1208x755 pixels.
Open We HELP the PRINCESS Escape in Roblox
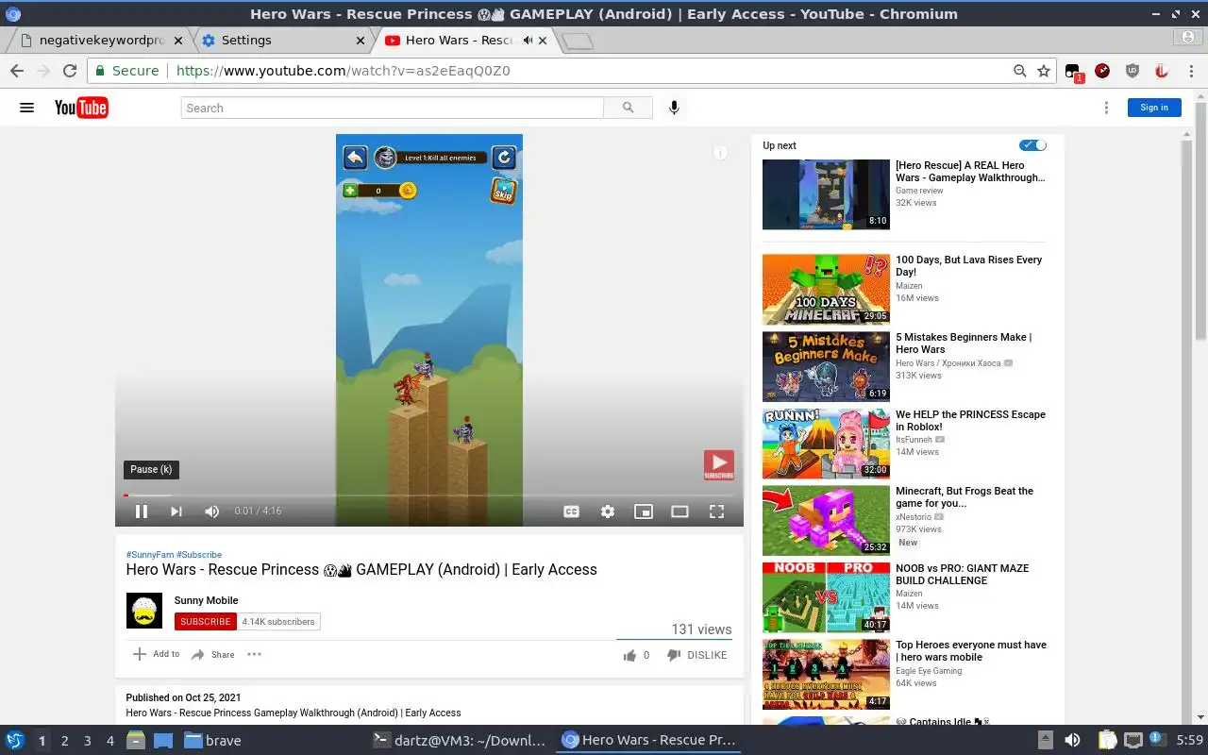coord(970,421)
